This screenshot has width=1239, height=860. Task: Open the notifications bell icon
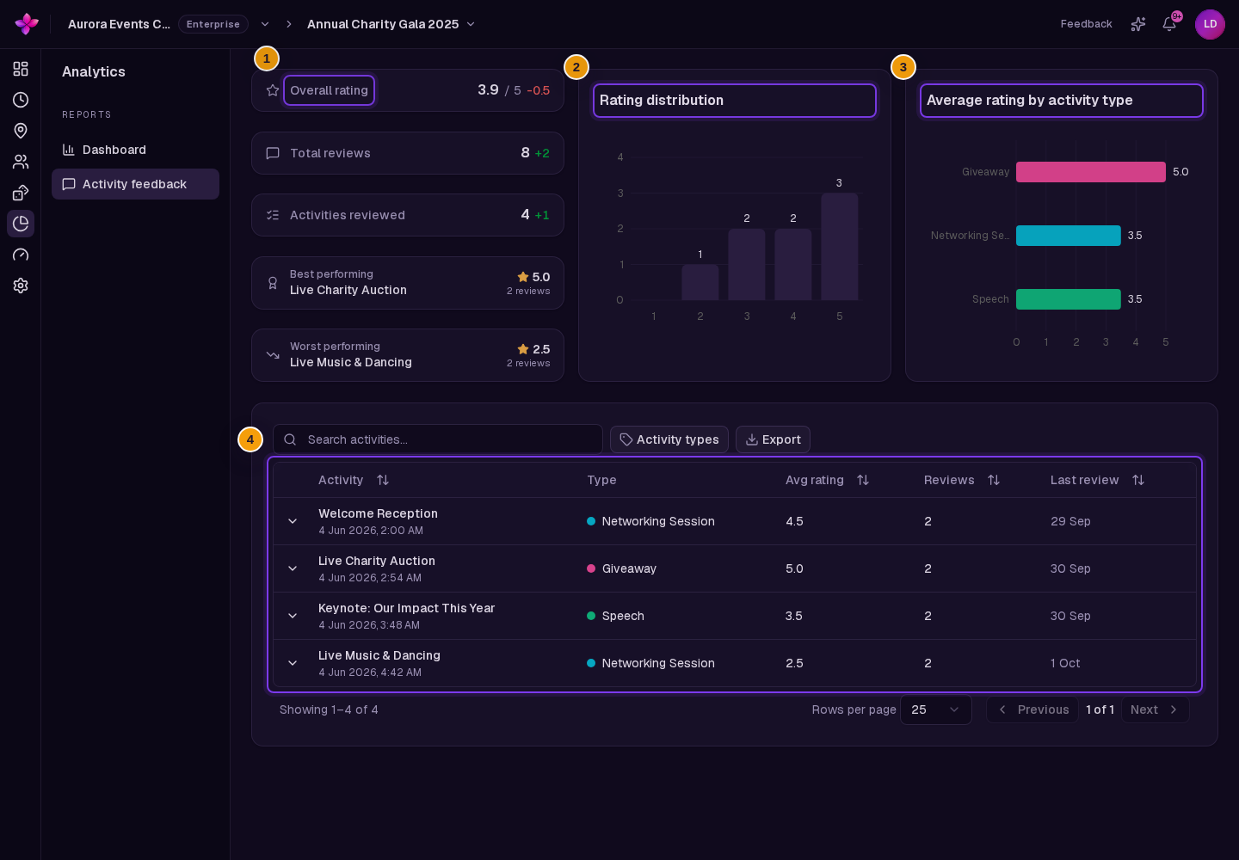[1169, 24]
